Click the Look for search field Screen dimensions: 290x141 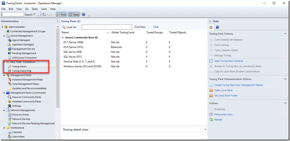click(x=107, y=27)
